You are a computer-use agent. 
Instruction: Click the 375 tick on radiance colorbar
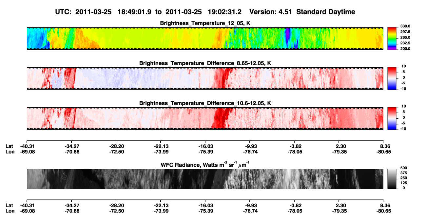click(x=404, y=173)
